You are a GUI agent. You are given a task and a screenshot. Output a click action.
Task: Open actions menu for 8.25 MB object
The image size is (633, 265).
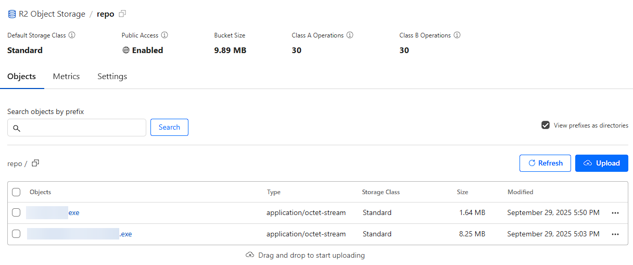(615, 234)
